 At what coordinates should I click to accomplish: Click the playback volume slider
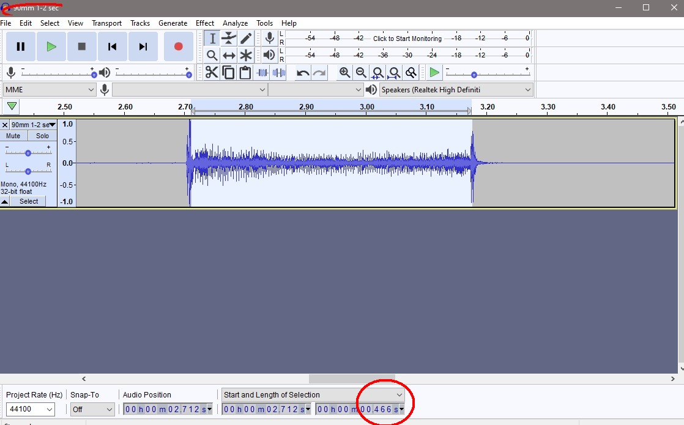[153, 75]
